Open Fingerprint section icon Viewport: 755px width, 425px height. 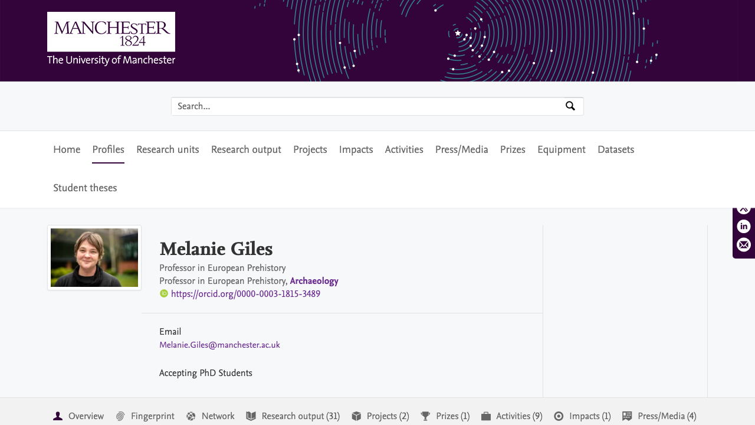click(x=120, y=416)
